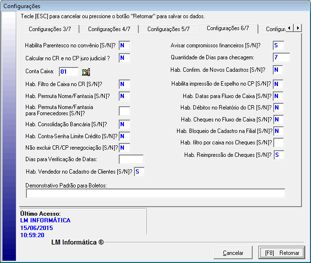The image size is (311, 263).
Task: Focus the Demonstrativo Padrão para Boletos field
Action: tap(155, 193)
